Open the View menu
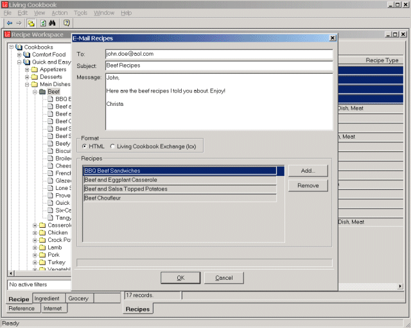411x328 pixels. coord(39,13)
